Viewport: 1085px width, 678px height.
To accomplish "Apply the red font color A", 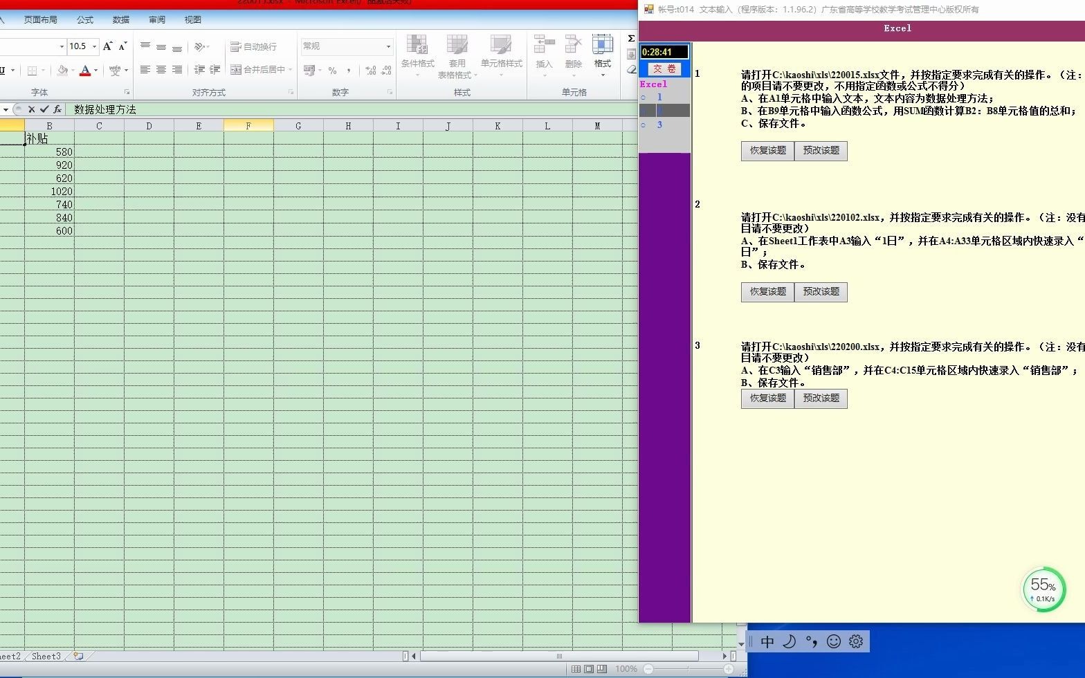I will coord(85,70).
